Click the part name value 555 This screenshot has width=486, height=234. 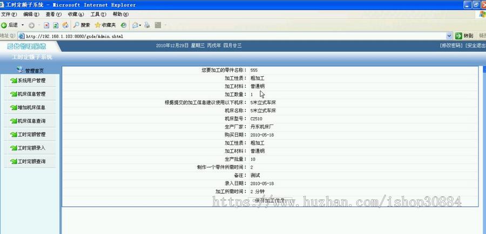coord(254,70)
